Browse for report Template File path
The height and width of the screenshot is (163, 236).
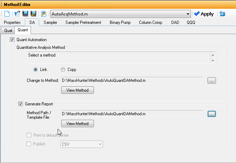[x=211, y=113]
